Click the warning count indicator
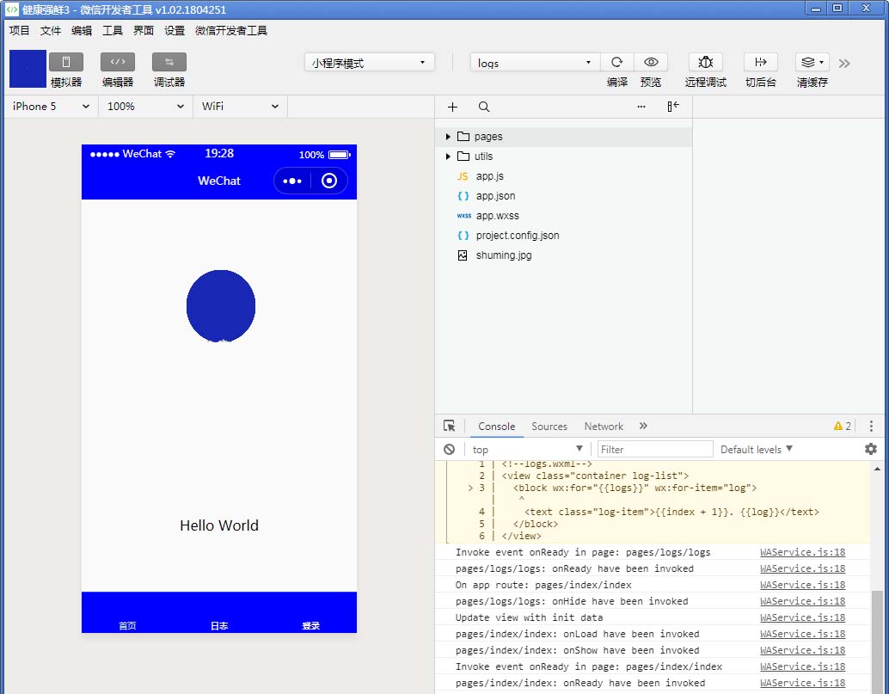 (x=842, y=427)
